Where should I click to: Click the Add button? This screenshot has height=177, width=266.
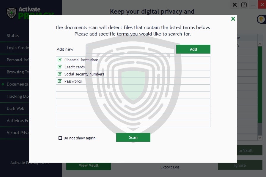[x=193, y=49]
